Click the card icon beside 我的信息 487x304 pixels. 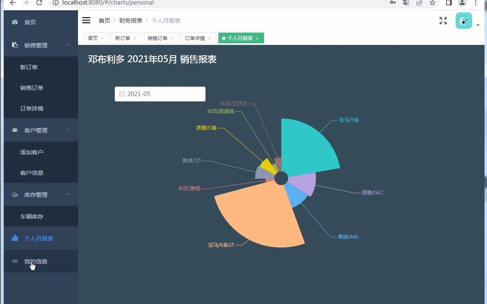point(14,261)
